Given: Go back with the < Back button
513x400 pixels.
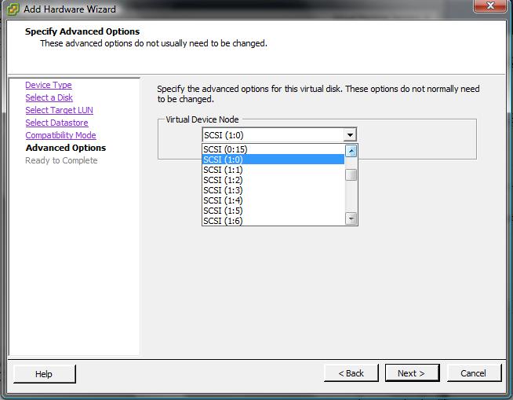Looking at the screenshot, I should click(x=351, y=373).
